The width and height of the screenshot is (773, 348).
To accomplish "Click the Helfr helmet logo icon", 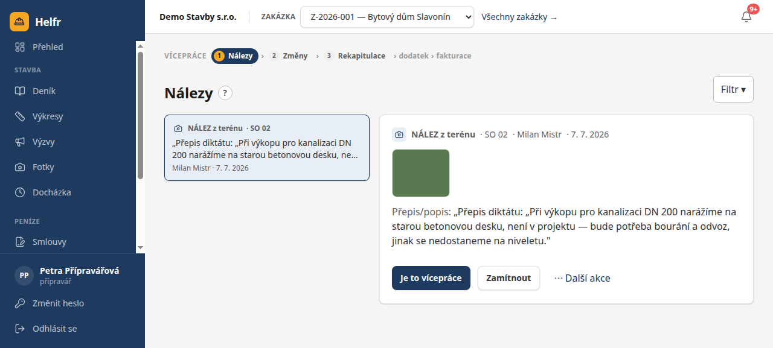I will point(19,22).
